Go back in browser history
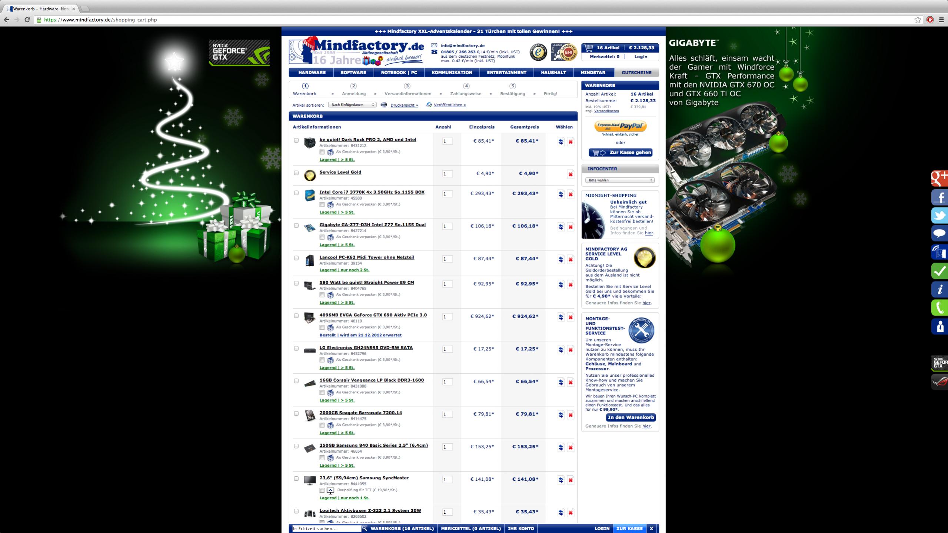The height and width of the screenshot is (533, 948). (x=6, y=20)
